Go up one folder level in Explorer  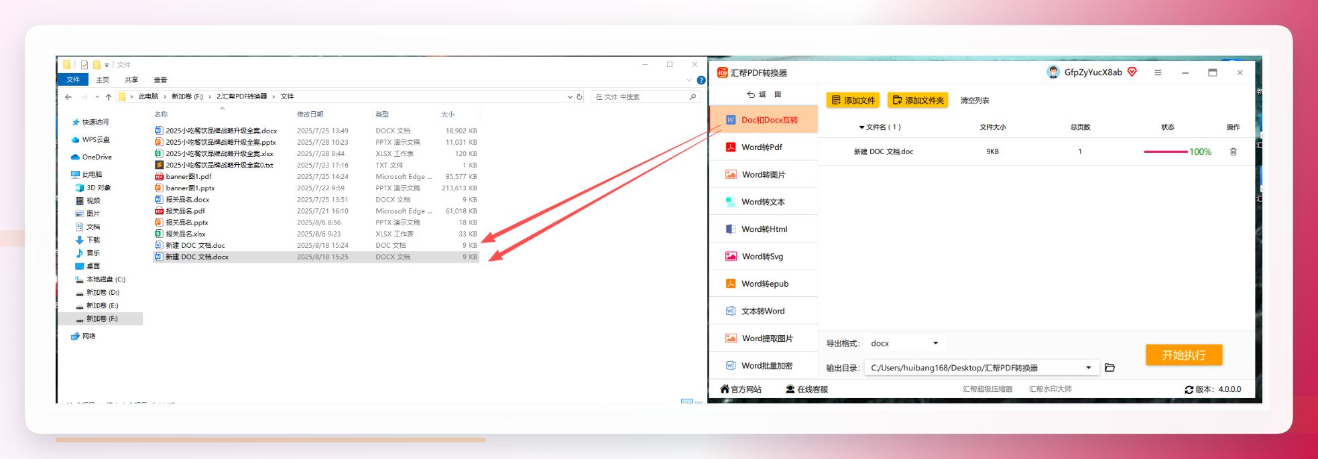[x=109, y=97]
